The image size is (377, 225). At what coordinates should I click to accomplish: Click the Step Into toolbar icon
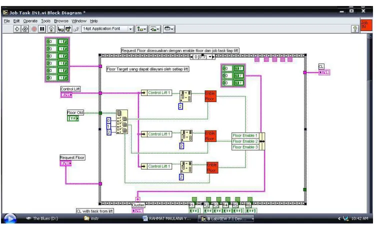(x=60, y=29)
